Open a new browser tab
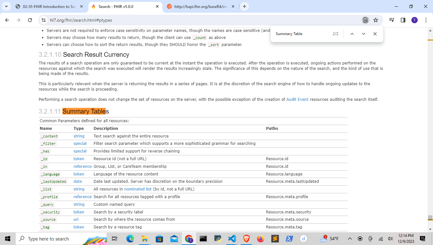Screen dimensions: 433x245 (244, 6)
